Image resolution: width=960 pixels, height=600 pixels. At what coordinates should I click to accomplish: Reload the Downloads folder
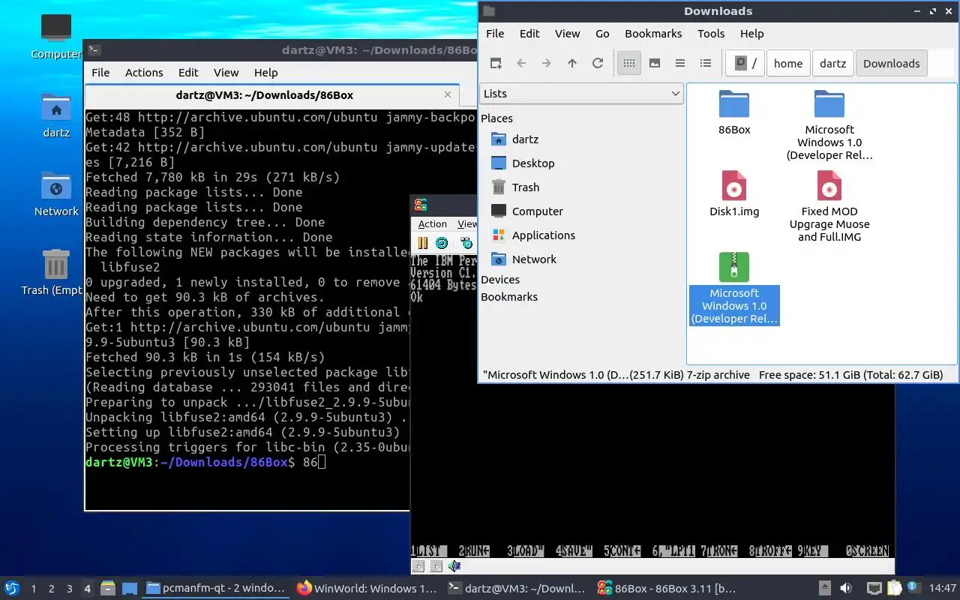[598, 63]
